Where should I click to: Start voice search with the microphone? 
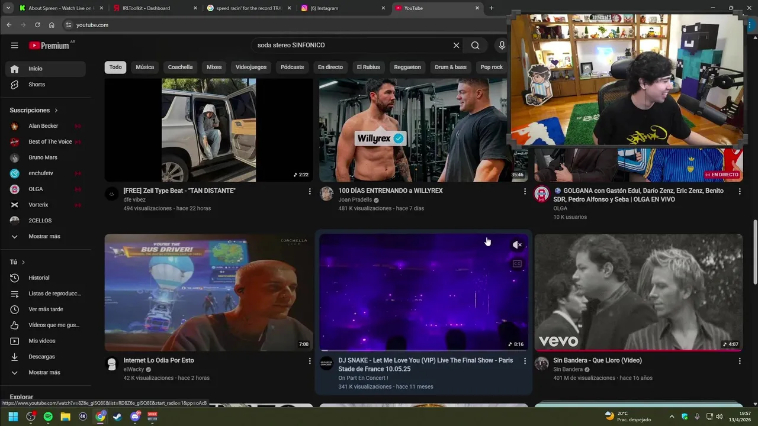pyautogui.click(x=502, y=46)
